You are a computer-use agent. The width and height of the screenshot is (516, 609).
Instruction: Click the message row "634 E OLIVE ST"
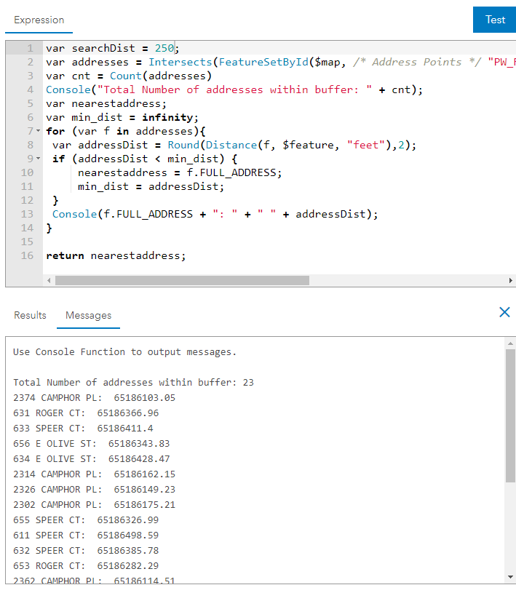click(91, 458)
